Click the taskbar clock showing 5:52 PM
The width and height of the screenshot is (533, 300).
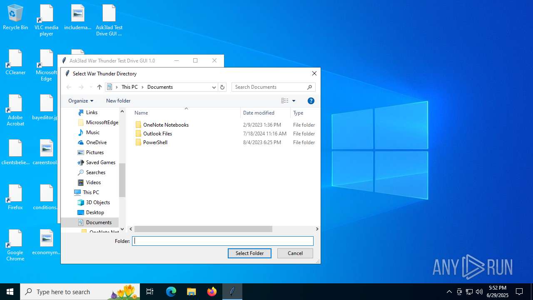click(497, 292)
